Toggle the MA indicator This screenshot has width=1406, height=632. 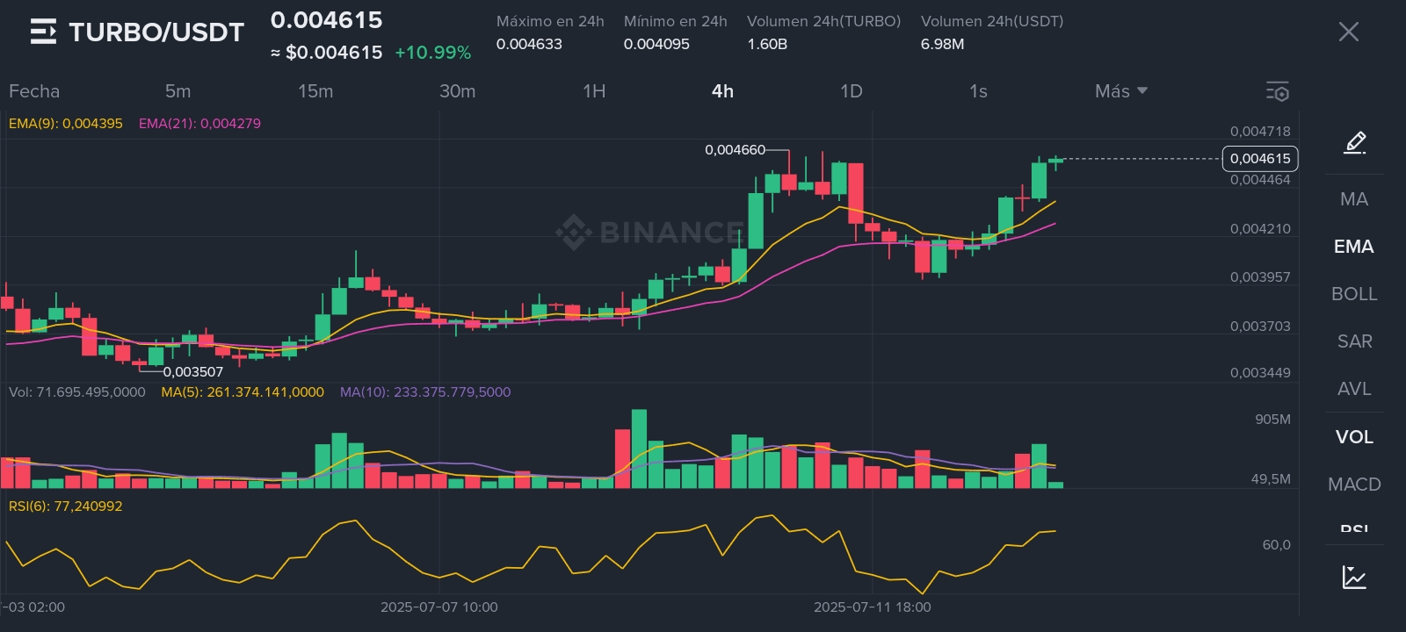click(1354, 199)
